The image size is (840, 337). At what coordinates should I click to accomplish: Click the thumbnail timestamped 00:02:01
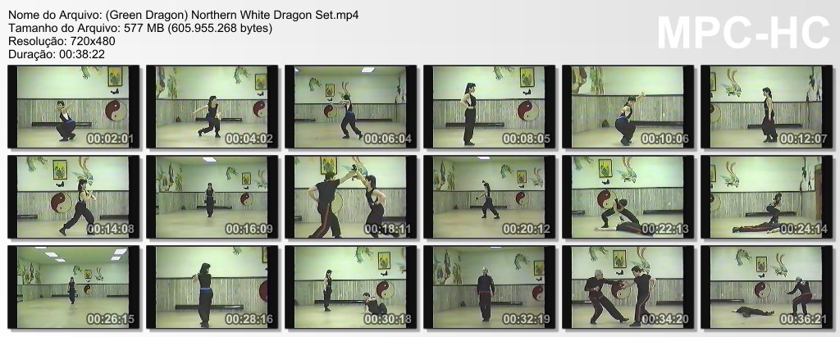73,107
